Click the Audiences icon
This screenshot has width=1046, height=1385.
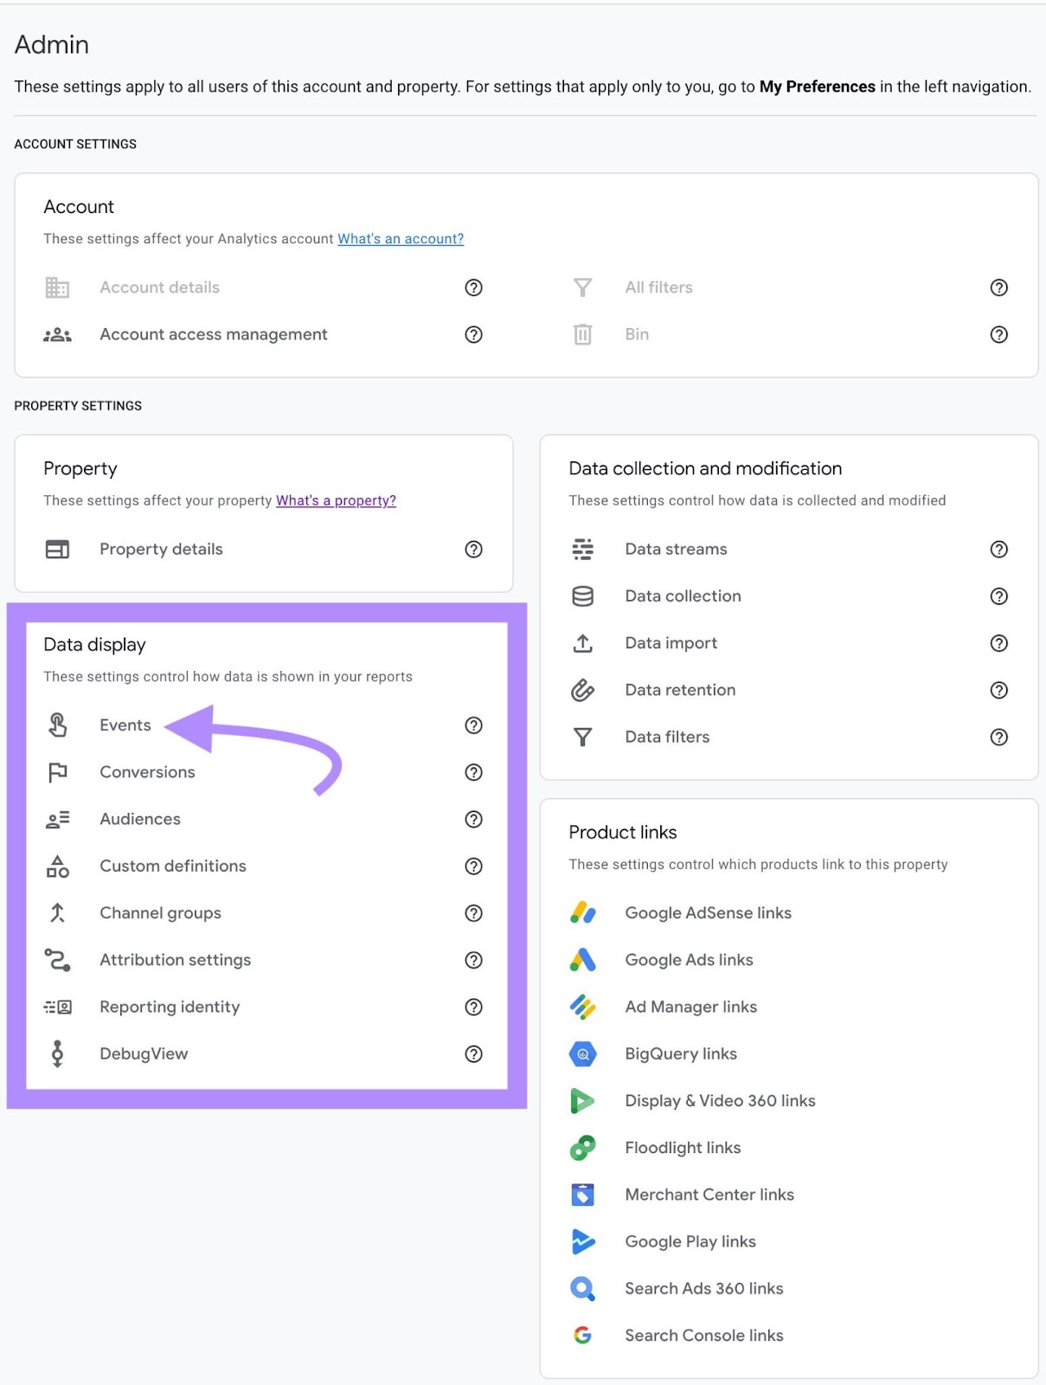tap(57, 819)
